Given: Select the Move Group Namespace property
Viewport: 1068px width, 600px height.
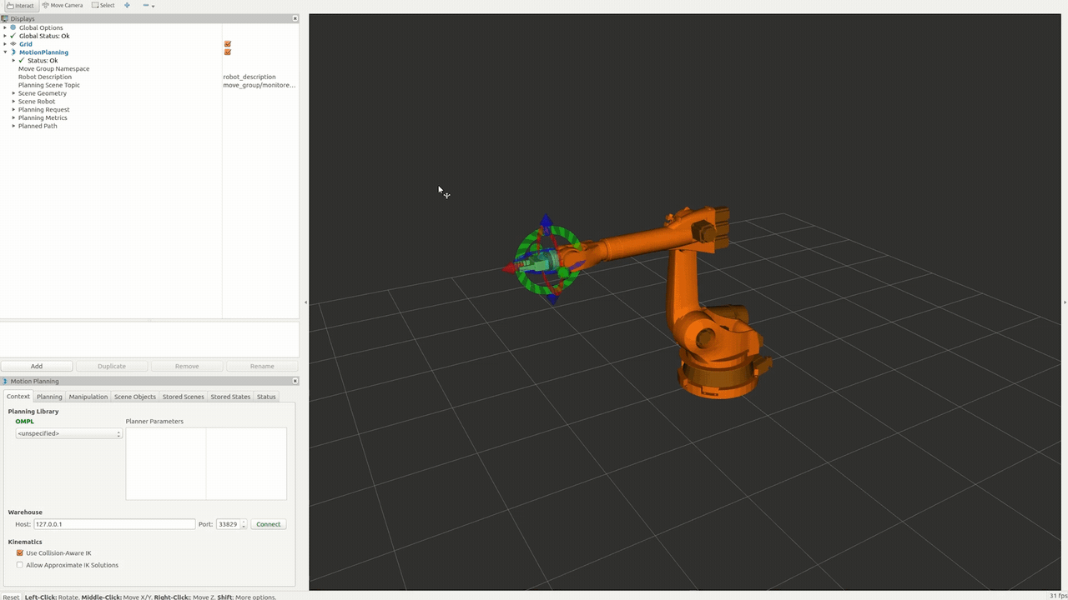Looking at the screenshot, I should [x=53, y=68].
